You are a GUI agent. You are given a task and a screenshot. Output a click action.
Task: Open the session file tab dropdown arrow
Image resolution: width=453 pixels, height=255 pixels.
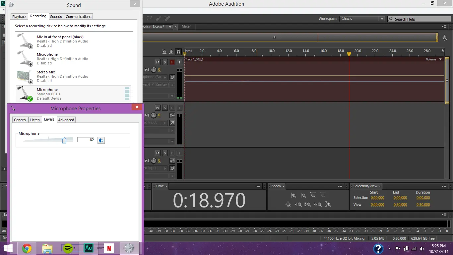coord(170,27)
